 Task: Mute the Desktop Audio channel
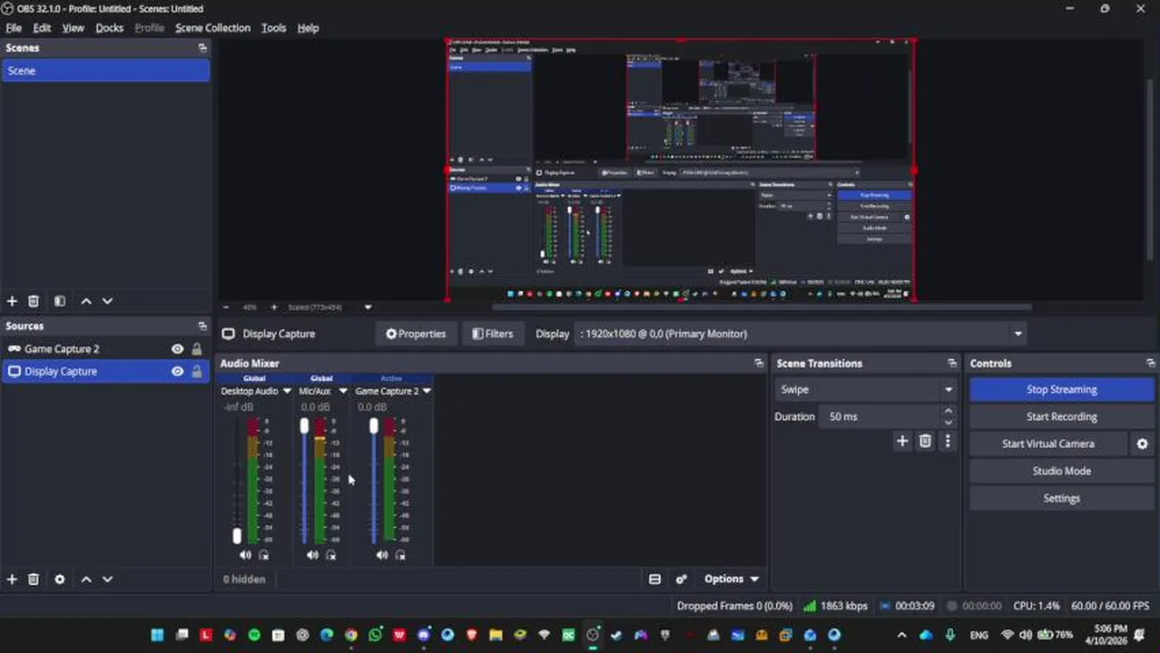[x=245, y=555]
